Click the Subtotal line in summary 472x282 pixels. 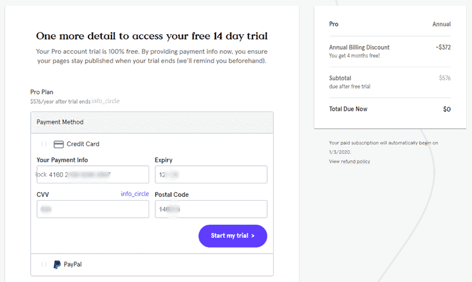[x=389, y=81]
